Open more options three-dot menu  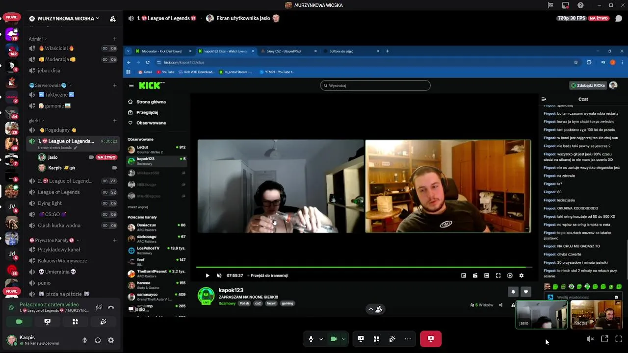pos(408,339)
